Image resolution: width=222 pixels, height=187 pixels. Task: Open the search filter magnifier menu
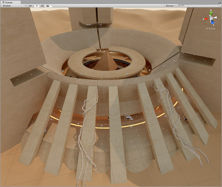pyautogui.click(x=180, y=5)
